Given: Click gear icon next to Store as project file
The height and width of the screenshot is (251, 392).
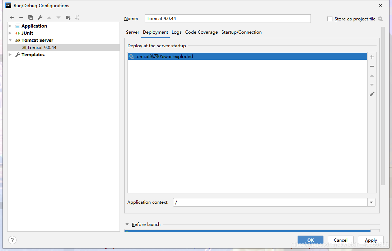Looking at the screenshot, I should tap(380, 19).
